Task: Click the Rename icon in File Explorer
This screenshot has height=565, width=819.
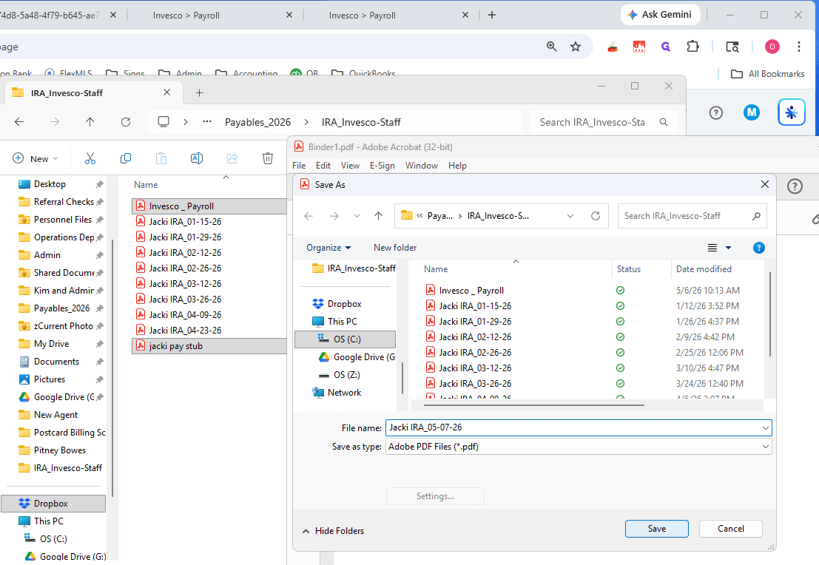Action: pyautogui.click(x=197, y=158)
